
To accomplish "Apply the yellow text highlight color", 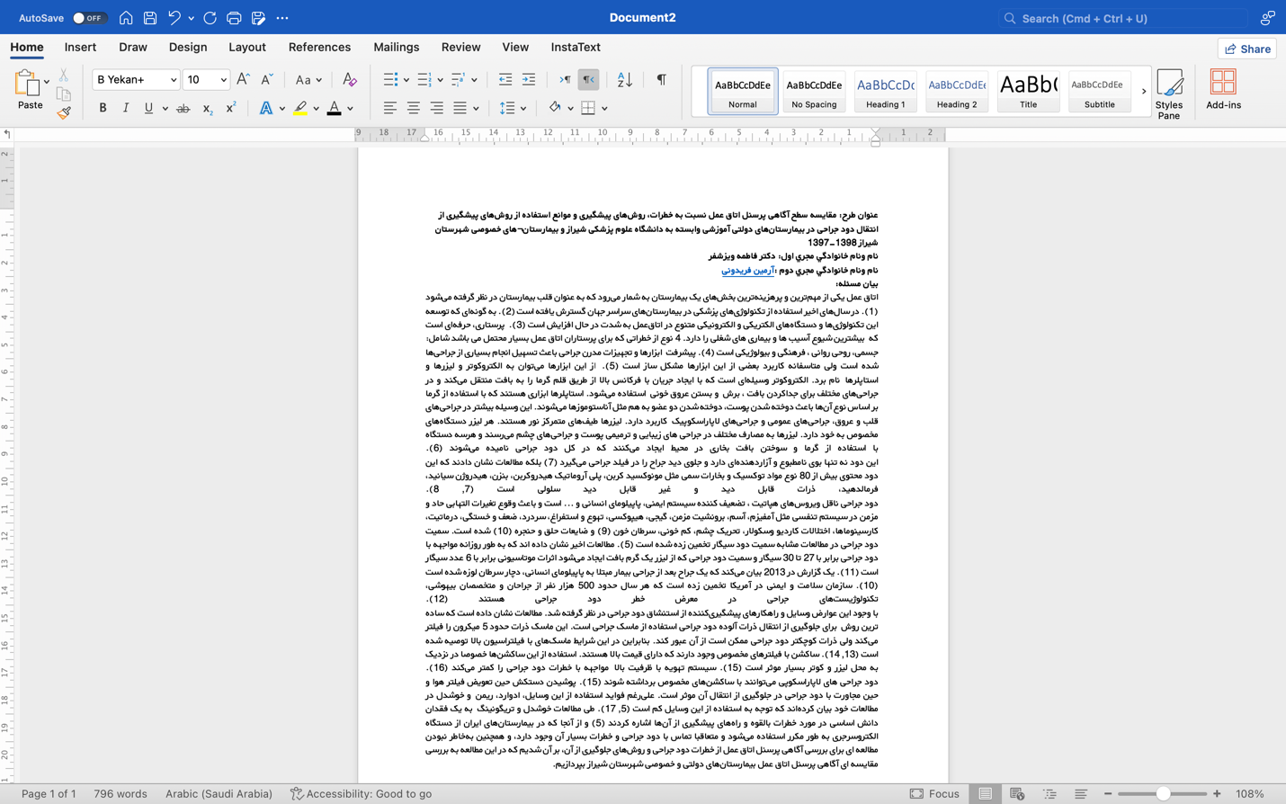I will [300, 109].
